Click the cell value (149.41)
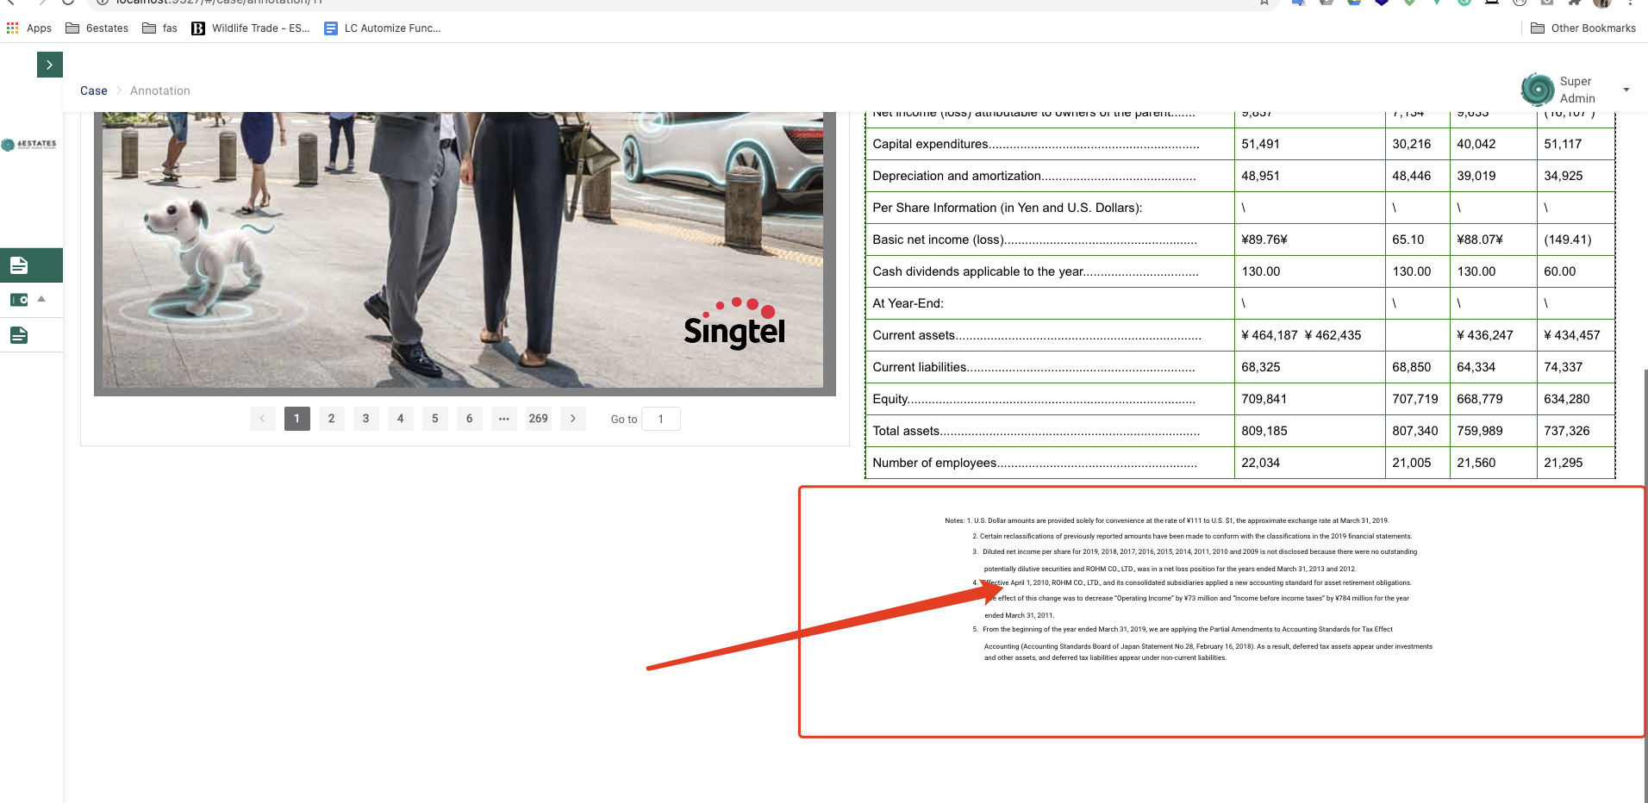 tap(1568, 240)
